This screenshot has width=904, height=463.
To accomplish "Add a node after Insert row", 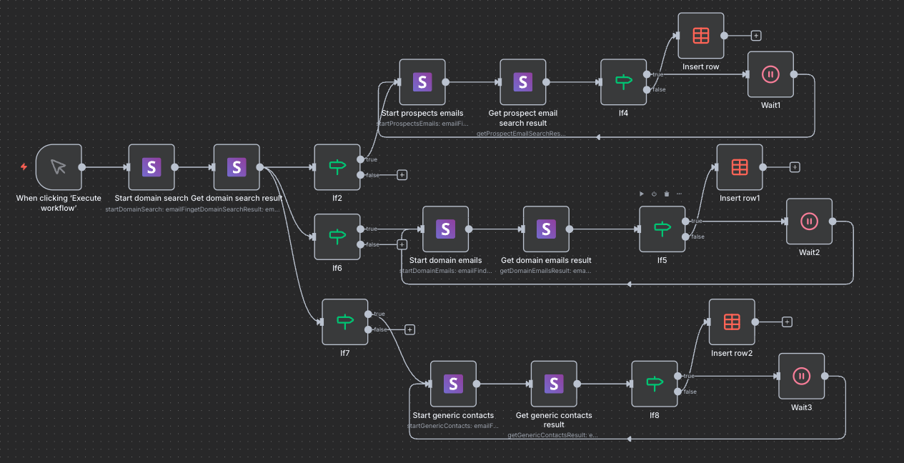I will tap(756, 36).
